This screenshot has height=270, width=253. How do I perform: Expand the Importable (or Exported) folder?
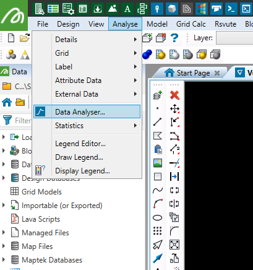tap(4, 205)
